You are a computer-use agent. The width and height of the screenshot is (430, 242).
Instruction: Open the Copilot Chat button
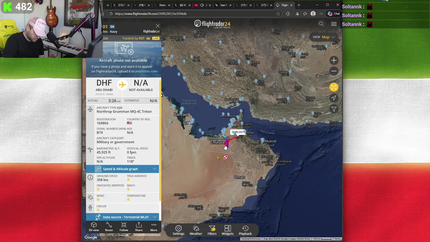coord(334,14)
